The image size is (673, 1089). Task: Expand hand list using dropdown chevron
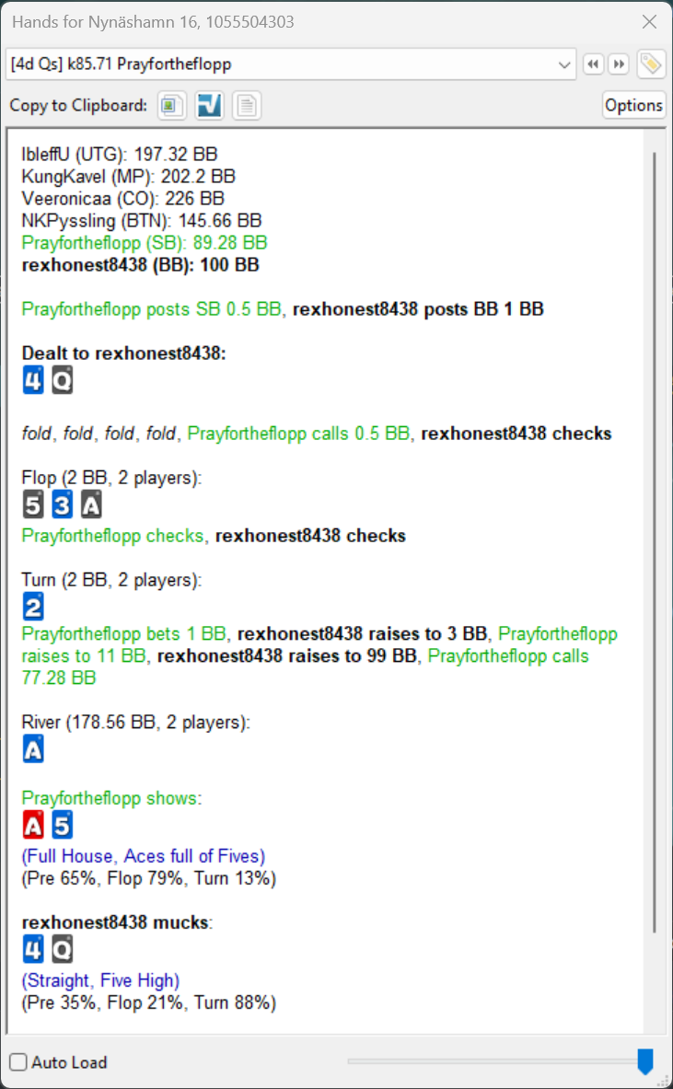[x=565, y=64]
